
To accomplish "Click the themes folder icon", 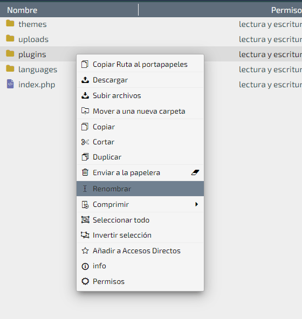I will [x=10, y=23].
